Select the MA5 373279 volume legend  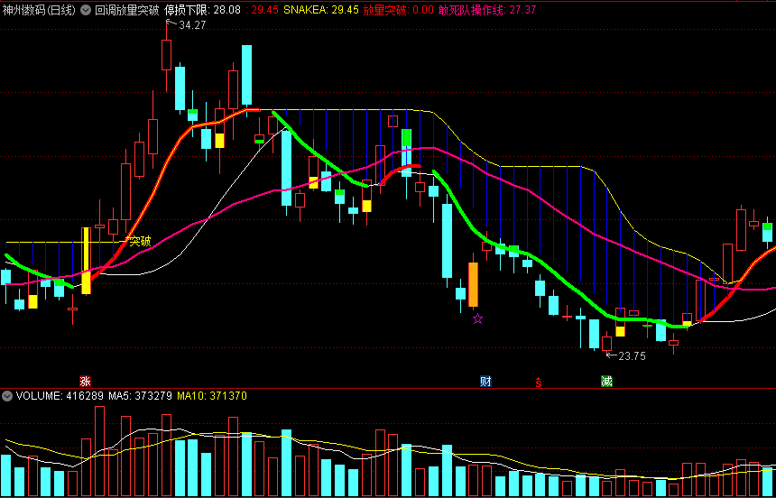[x=140, y=396]
